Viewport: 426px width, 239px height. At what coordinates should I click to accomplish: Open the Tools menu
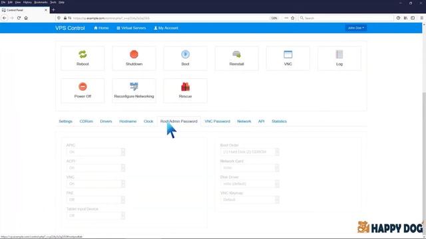[53, 2]
